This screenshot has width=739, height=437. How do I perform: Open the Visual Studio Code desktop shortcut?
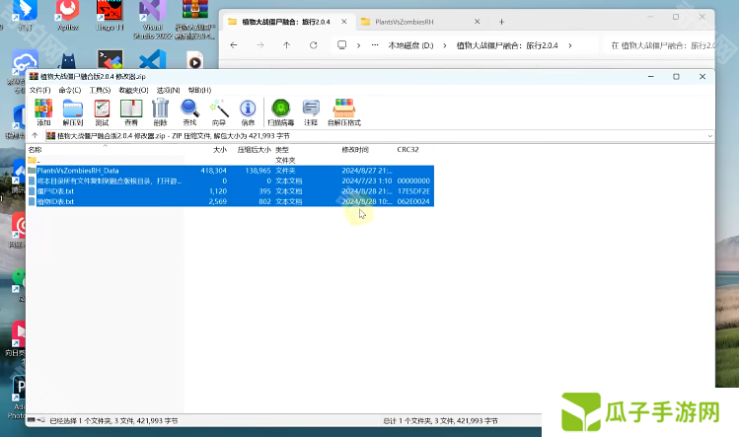point(152,60)
